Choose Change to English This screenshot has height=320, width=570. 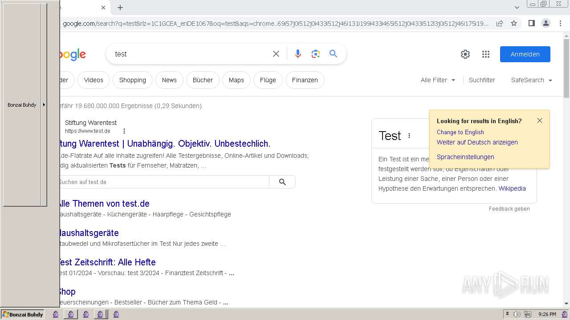(x=460, y=132)
